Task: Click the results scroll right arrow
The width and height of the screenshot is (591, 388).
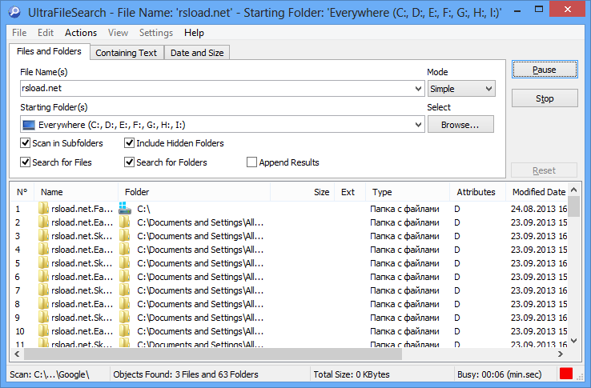Action: click(x=561, y=354)
